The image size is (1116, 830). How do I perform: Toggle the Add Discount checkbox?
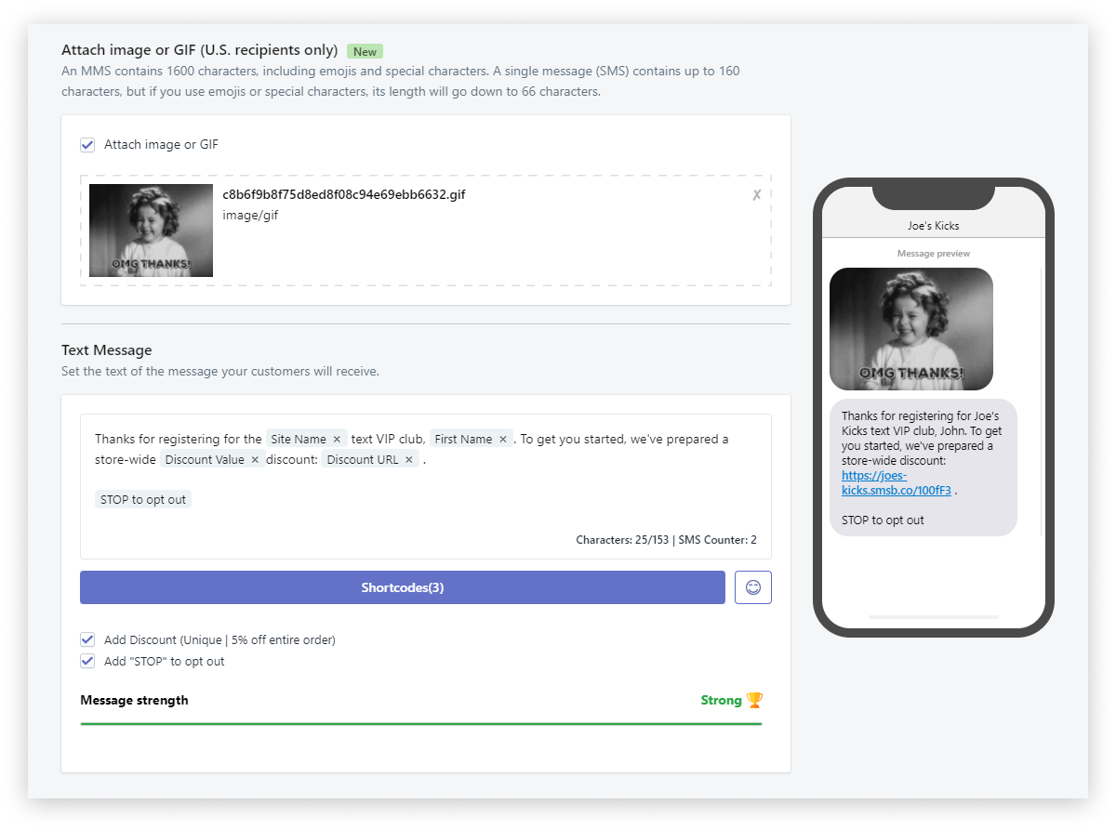(x=87, y=639)
